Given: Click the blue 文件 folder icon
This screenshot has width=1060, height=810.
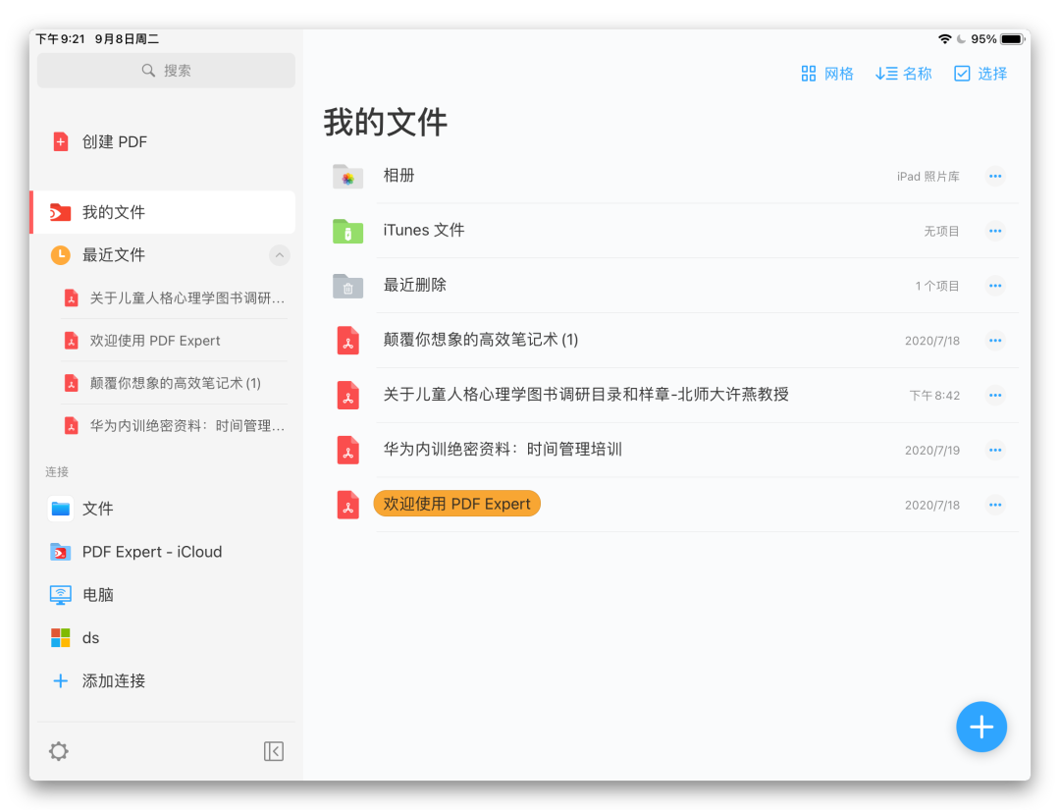Looking at the screenshot, I should (x=61, y=509).
